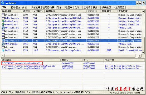This screenshot has width=146, height=95.
Task: Select the XueTr.exe process name
Action: 10,50
